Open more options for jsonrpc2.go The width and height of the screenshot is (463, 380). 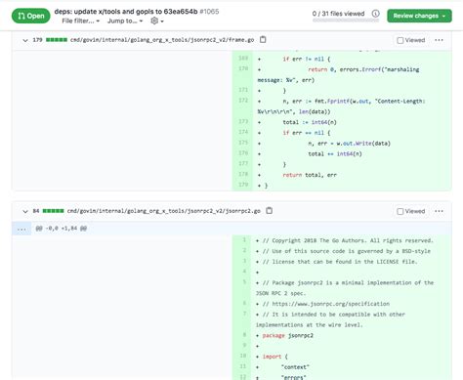click(x=439, y=211)
